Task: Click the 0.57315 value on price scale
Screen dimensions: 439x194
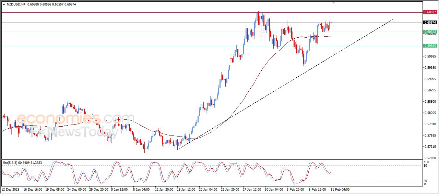Action: pos(430,147)
